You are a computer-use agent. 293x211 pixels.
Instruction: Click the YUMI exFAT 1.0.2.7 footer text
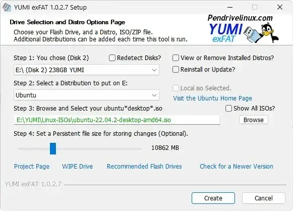(x=33, y=184)
